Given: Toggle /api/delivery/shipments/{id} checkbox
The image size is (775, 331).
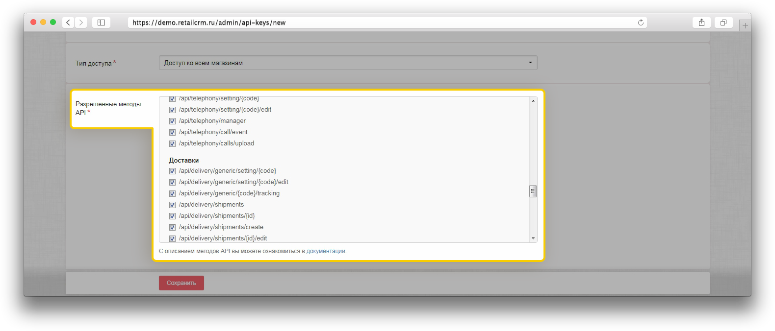Looking at the screenshot, I should 172,216.
